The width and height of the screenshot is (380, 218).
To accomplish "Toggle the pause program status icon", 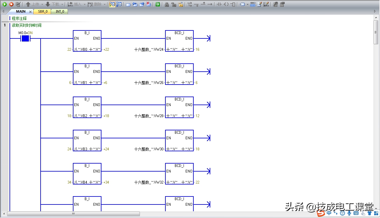I will (119, 4).
